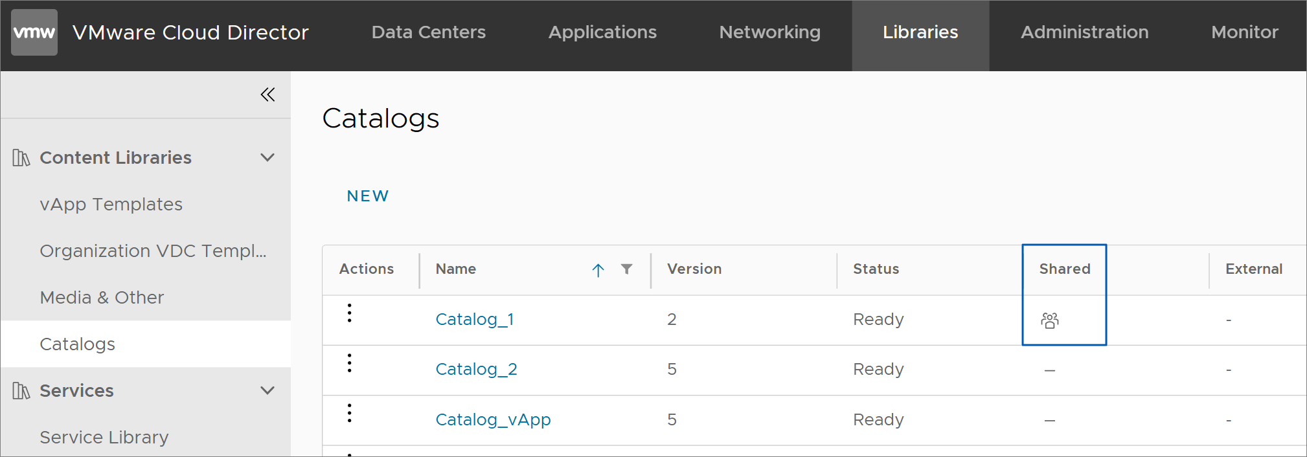The height and width of the screenshot is (457, 1307).
Task: Open actions menu for Catalog_vApp
Action: [x=350, y=413]
